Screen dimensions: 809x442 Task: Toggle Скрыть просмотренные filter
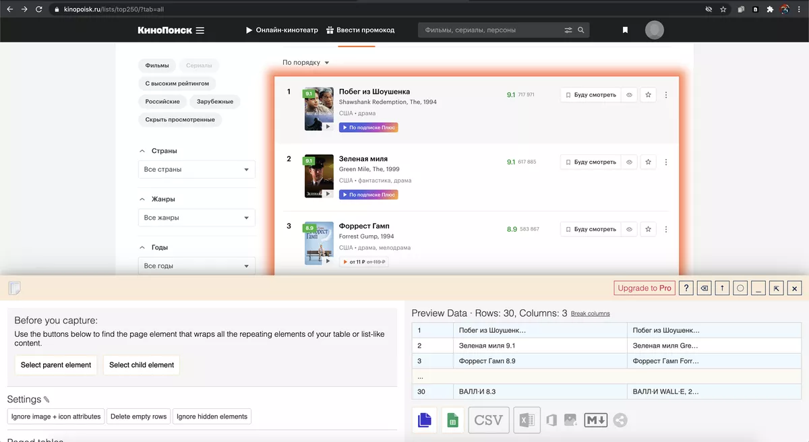(180, 119)
